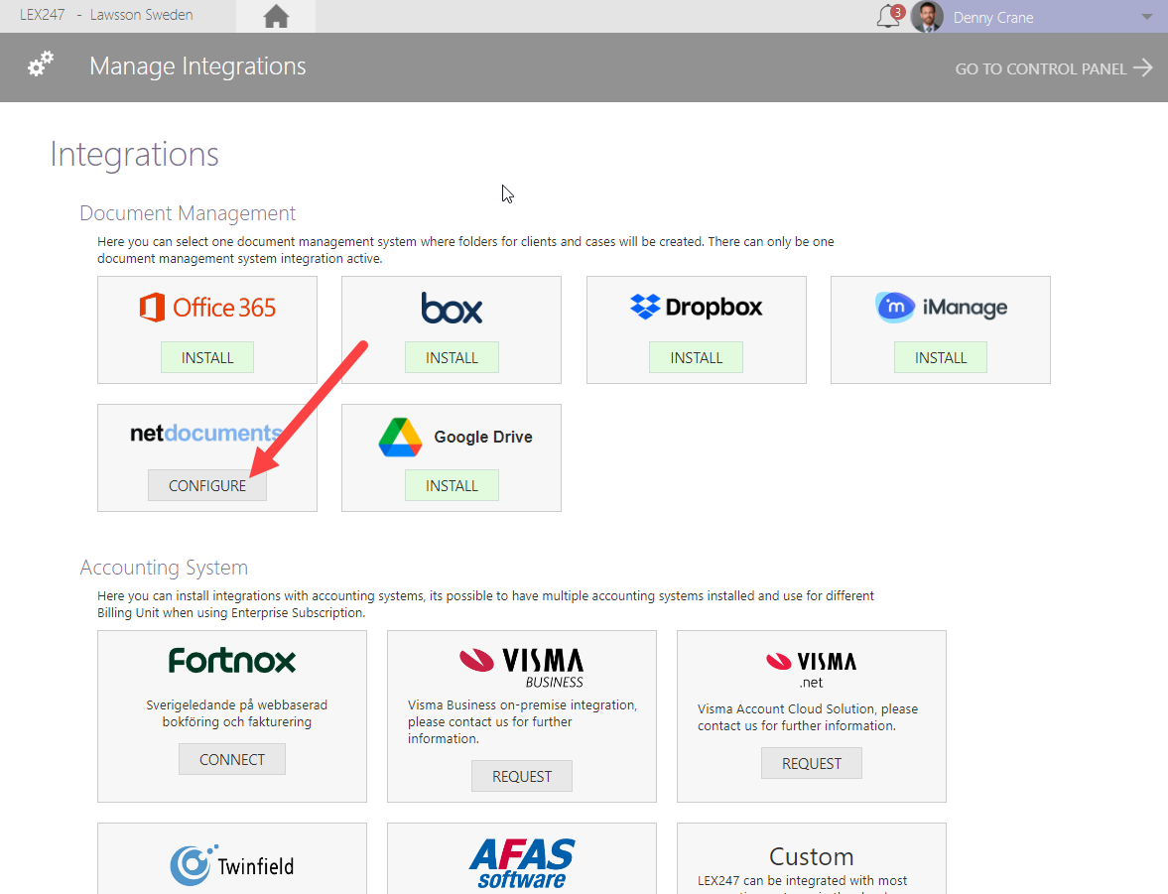This screenshot has height=894, width=1168.
Task: Connect the Fortnox accounting system
Action: pyautogui.click(x=231, y=759)
